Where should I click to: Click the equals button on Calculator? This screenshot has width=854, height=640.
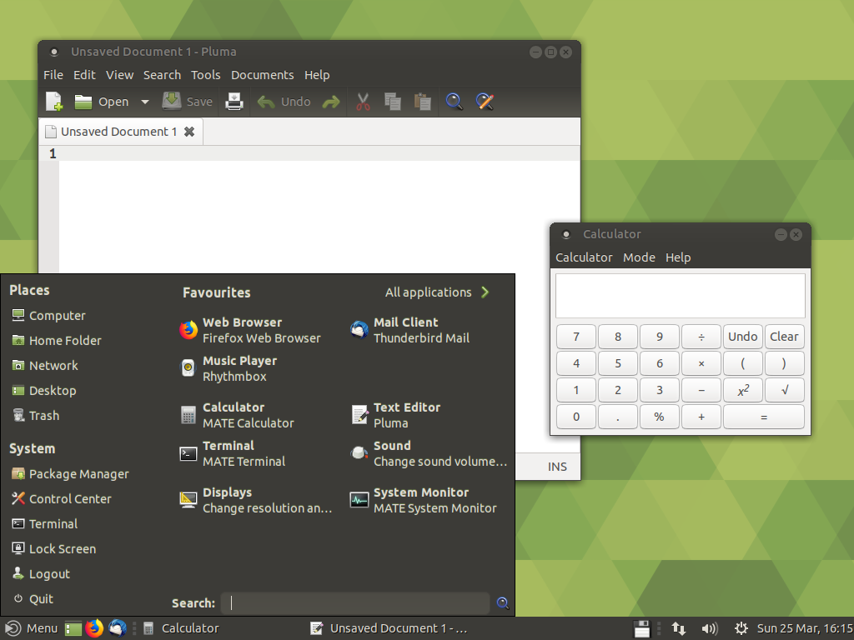point(764,417)
